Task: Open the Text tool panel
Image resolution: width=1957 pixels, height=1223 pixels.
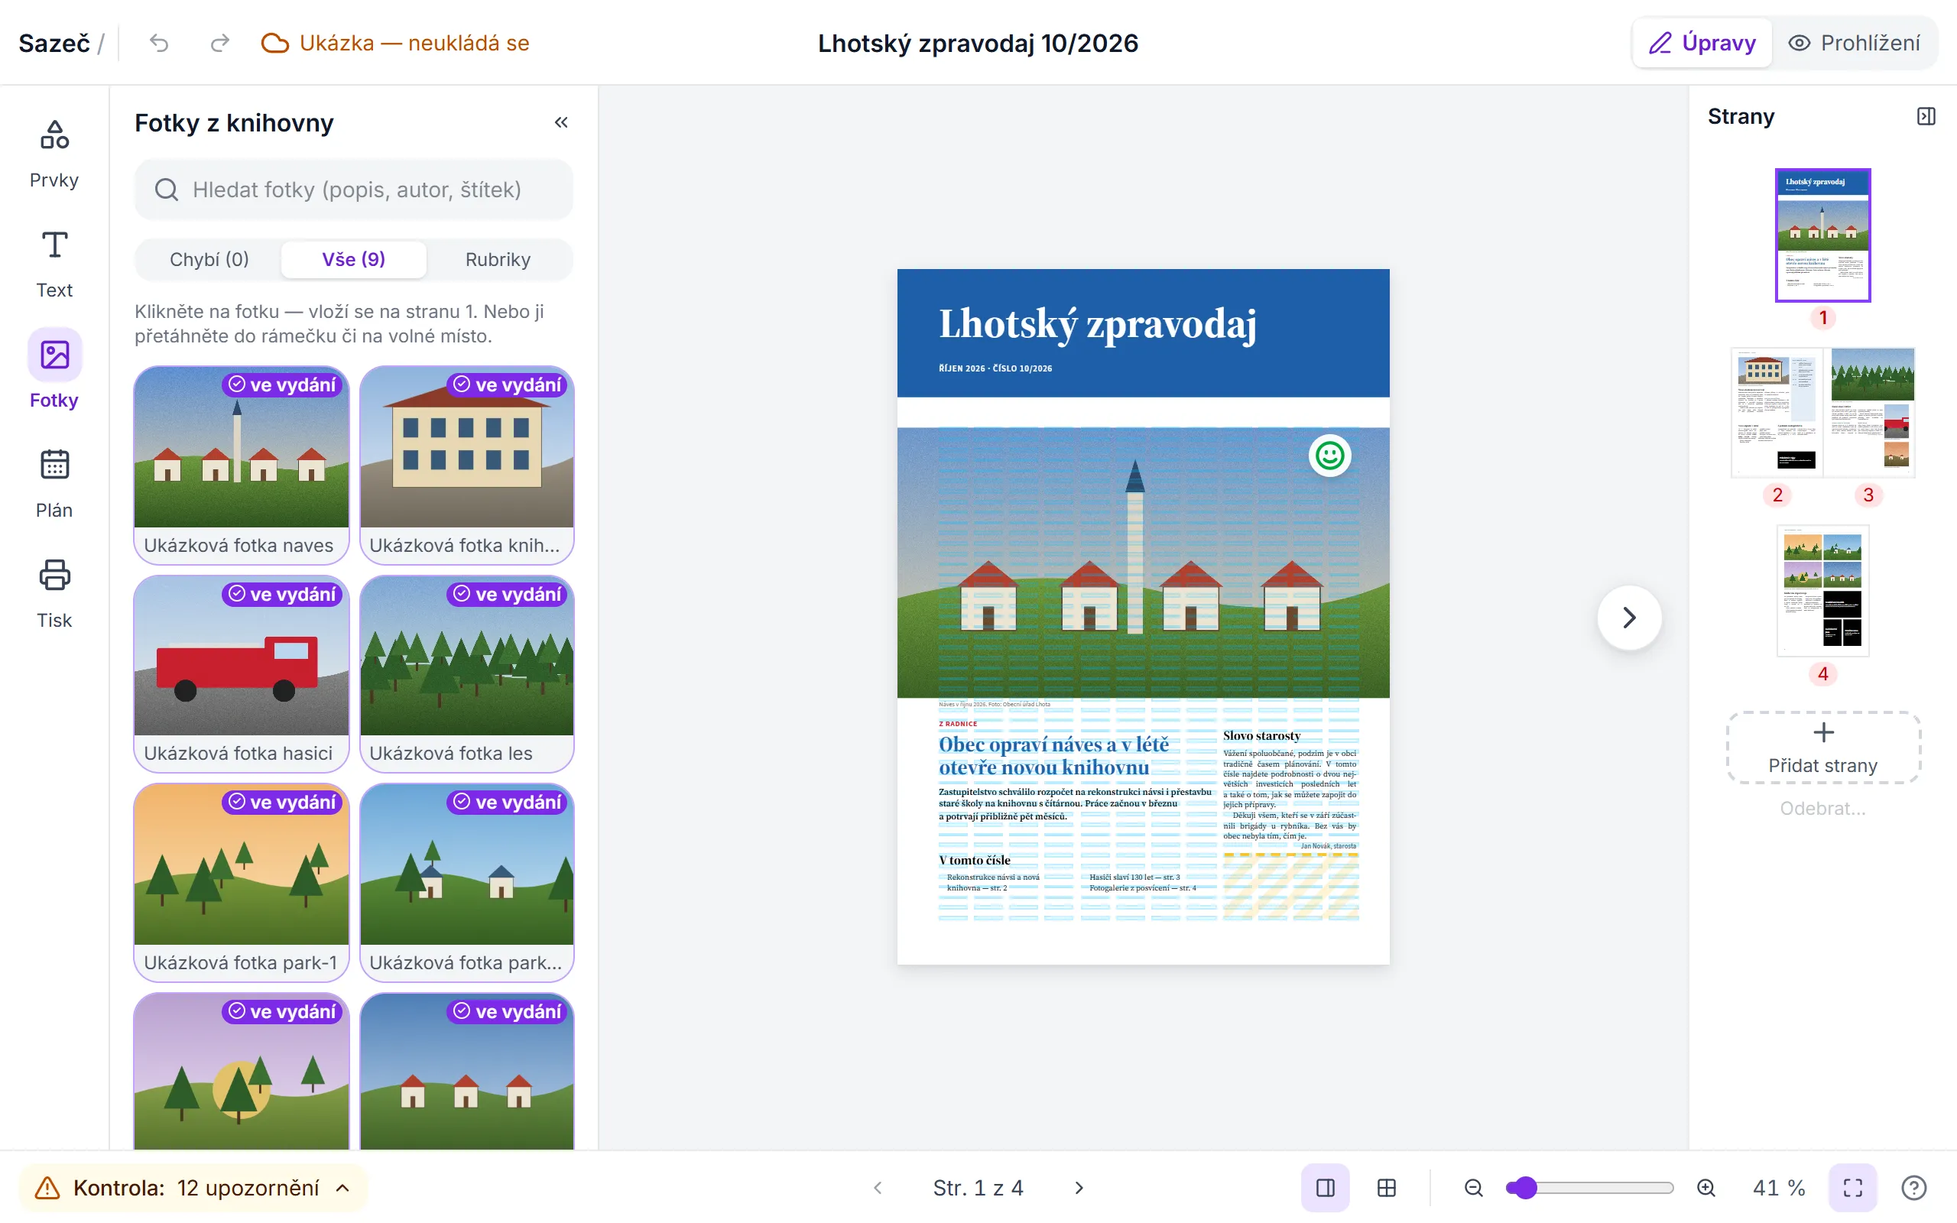Action: click(x=54, y=264)
